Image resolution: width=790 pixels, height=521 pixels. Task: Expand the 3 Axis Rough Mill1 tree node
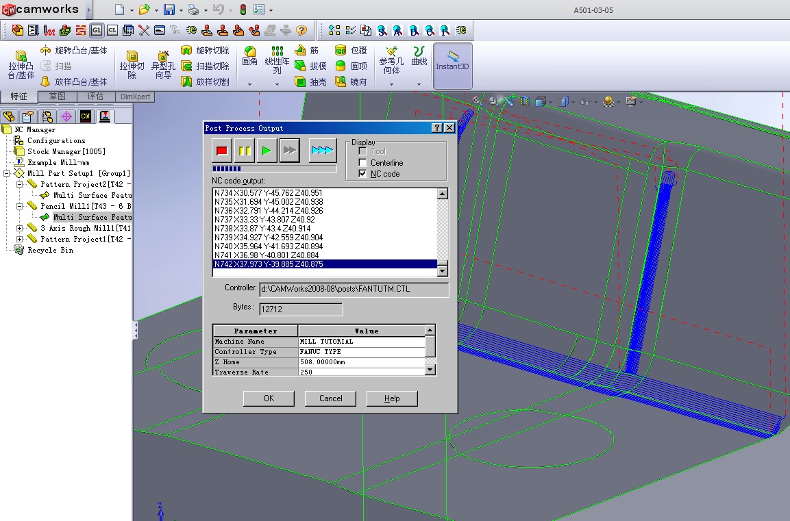[20, 228]
